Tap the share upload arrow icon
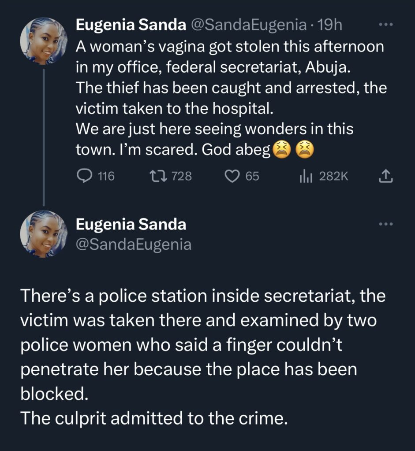 tap(385, 177)
